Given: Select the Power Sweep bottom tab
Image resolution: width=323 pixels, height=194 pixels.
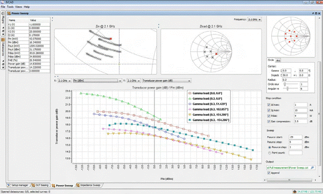Looking at the screenshot, I should [x=63, y=185].
